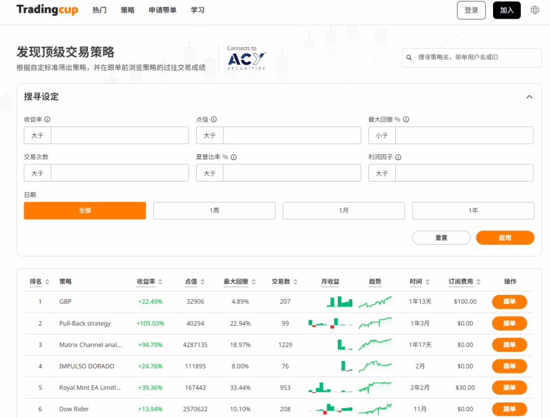Click the 应用 button
The height and width of the screenshot is (418, 550).
505,237
